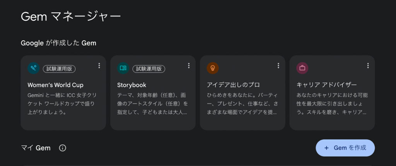This screenshot has height=166, width=396.
Task: Open the アイデア出しのプロ Gem title
Action: 234,85
